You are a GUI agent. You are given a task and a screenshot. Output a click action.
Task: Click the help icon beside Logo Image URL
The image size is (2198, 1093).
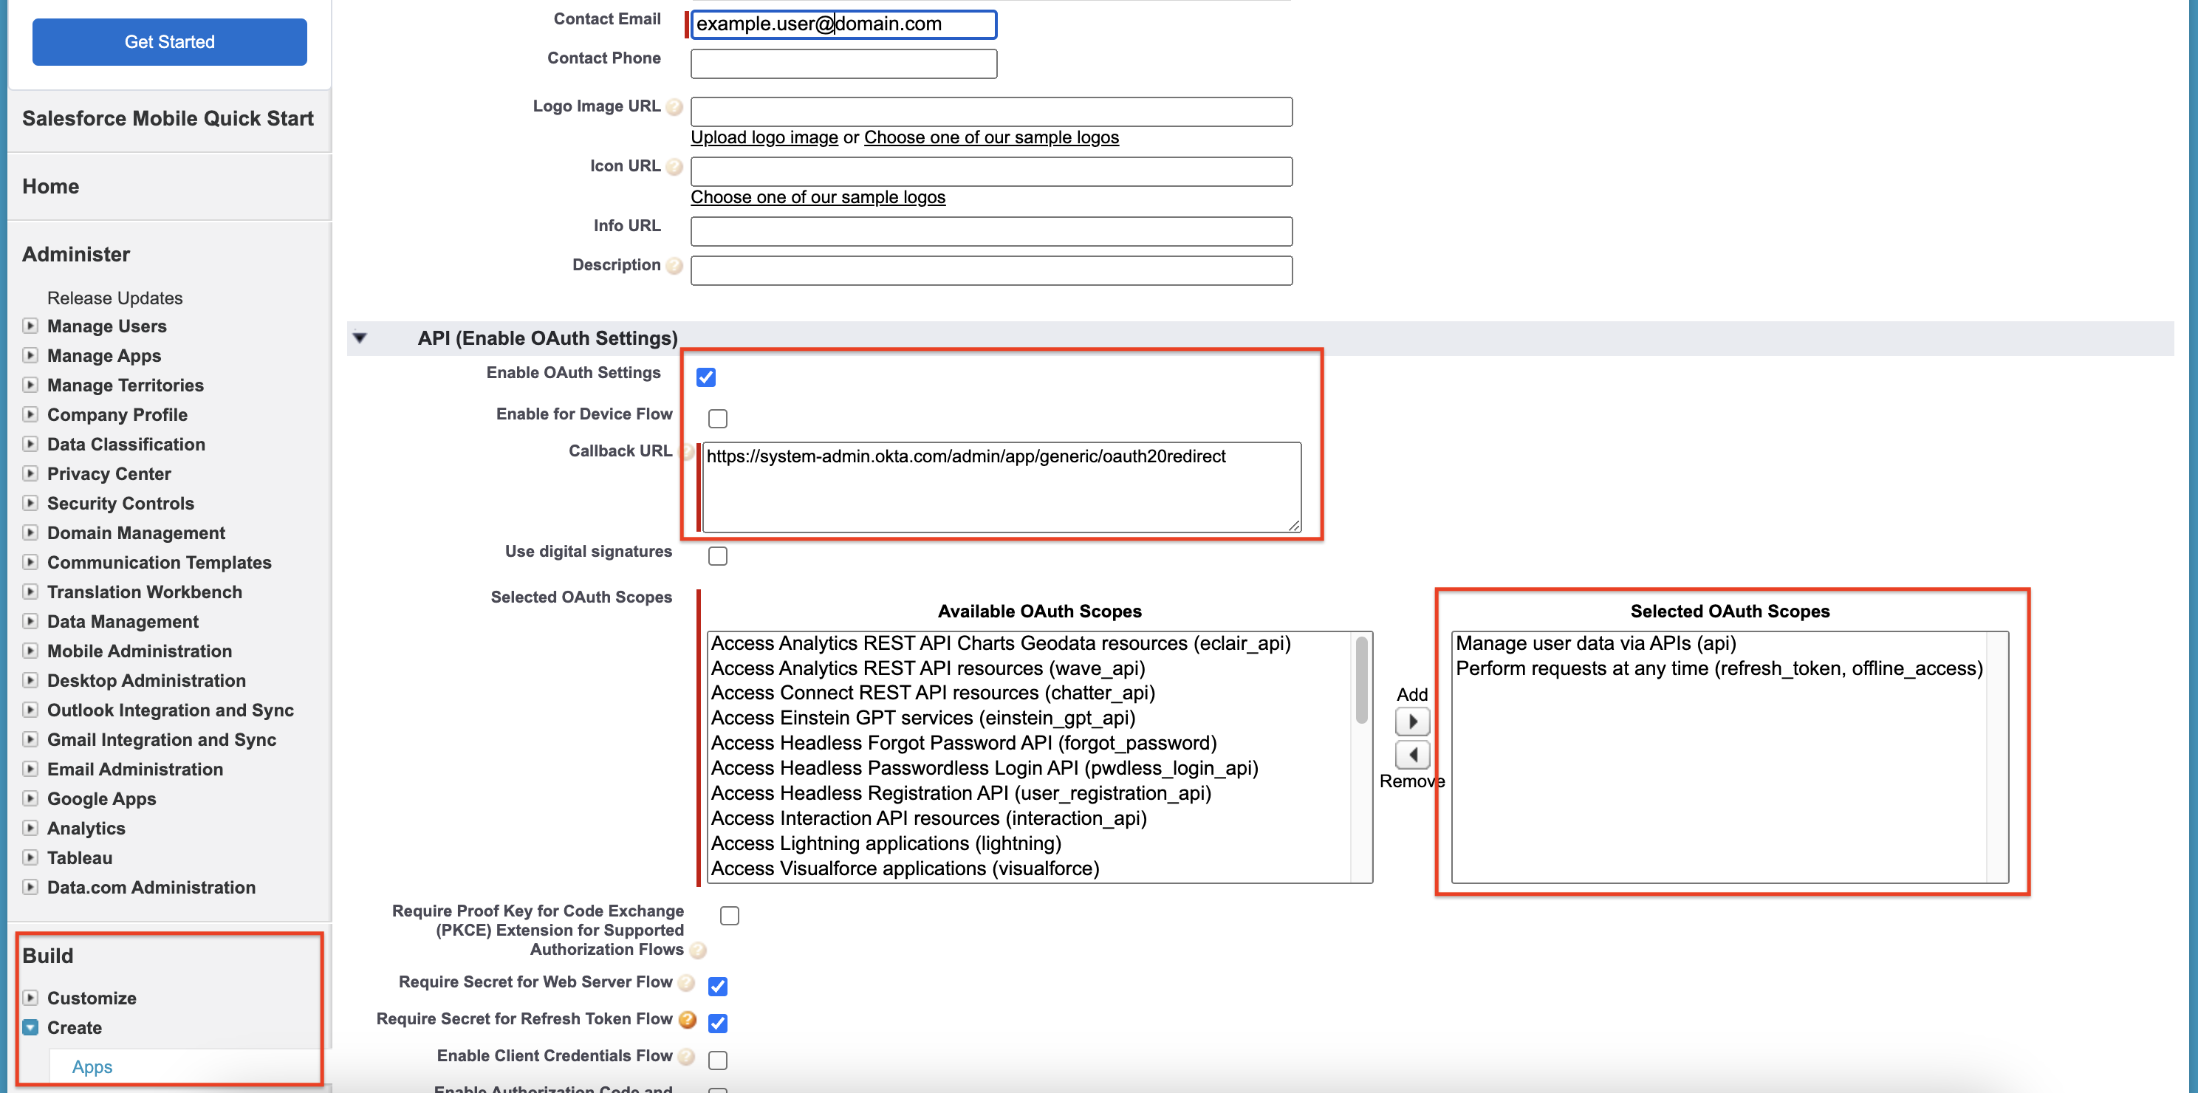[x=674, y=106]
